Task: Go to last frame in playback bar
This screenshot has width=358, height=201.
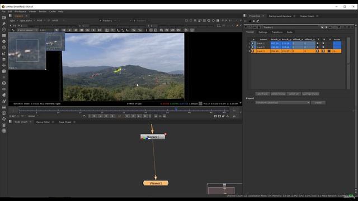Action: (x=145, y=116)
